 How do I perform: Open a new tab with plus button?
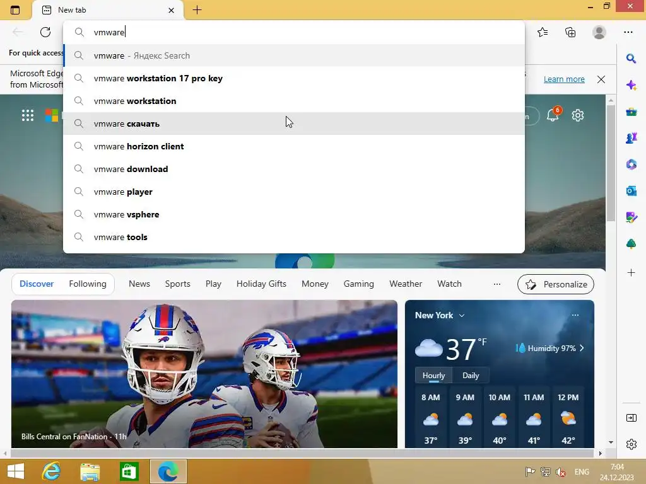click(x=197, y=10)
